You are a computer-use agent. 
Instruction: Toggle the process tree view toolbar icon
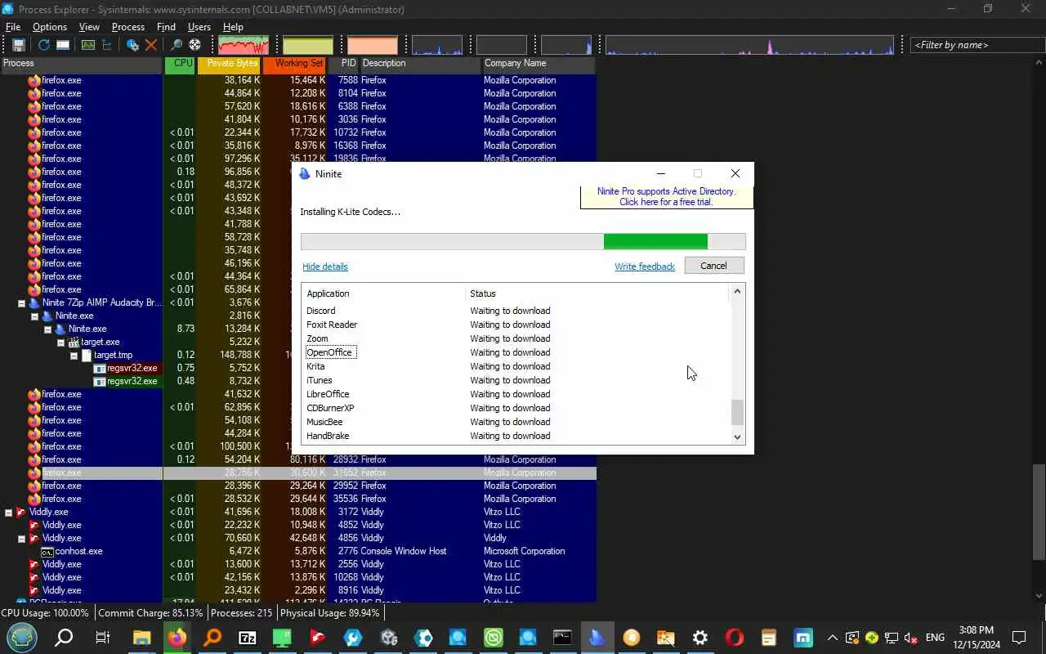coord(106,45)
